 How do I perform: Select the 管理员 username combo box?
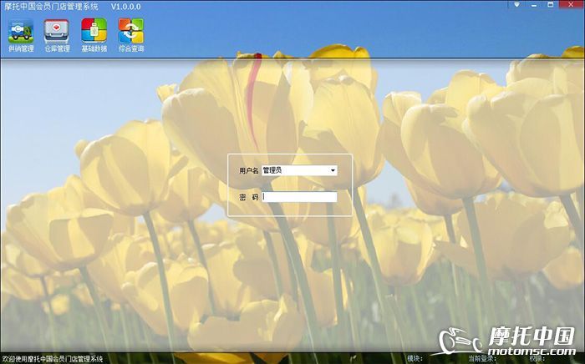(x=295, y=170)
